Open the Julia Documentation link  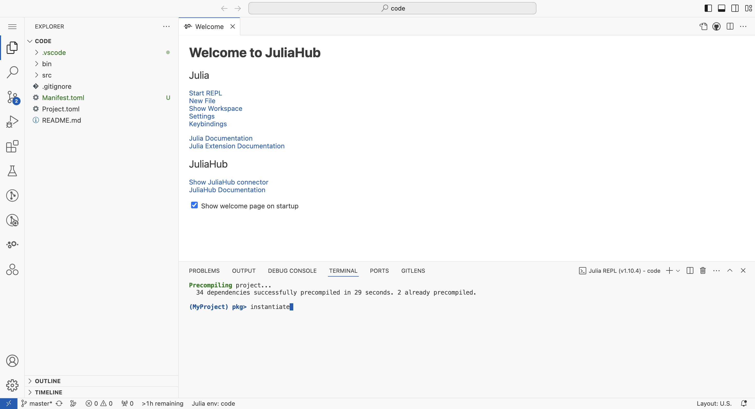click(x=220, y=138)
